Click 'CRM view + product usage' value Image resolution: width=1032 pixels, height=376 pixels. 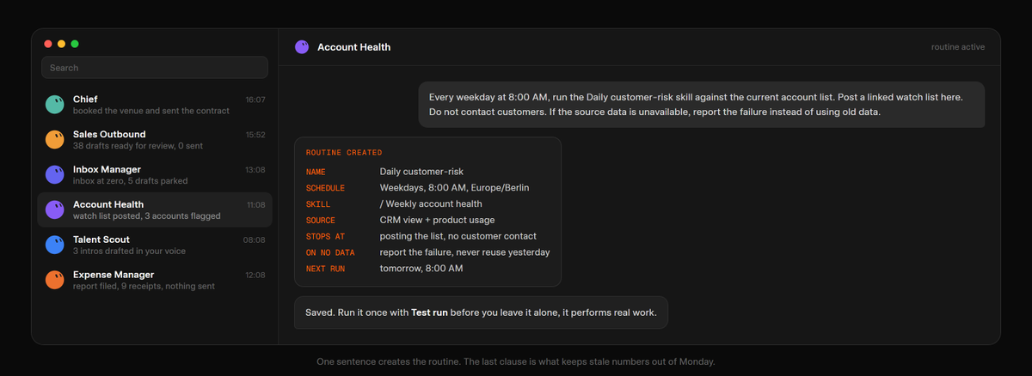click(x=437, y=221)
